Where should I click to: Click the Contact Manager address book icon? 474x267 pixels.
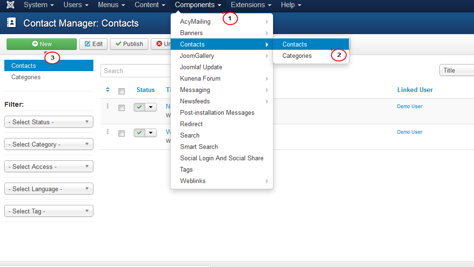click(x=11, y=22)
